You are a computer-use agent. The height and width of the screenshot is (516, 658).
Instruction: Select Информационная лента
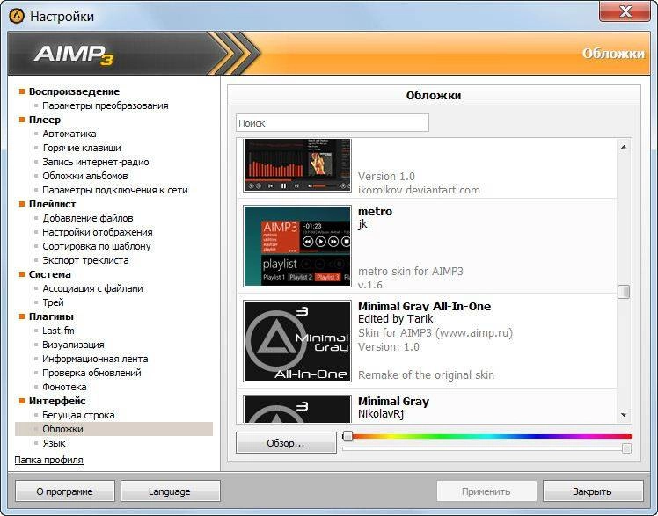tap(95, 359)
